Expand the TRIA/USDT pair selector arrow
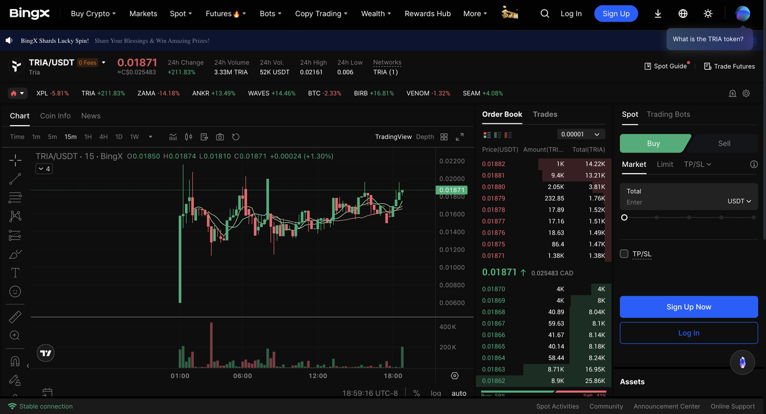The width and height of the screenshot is (766, 414). coord(104,62)
